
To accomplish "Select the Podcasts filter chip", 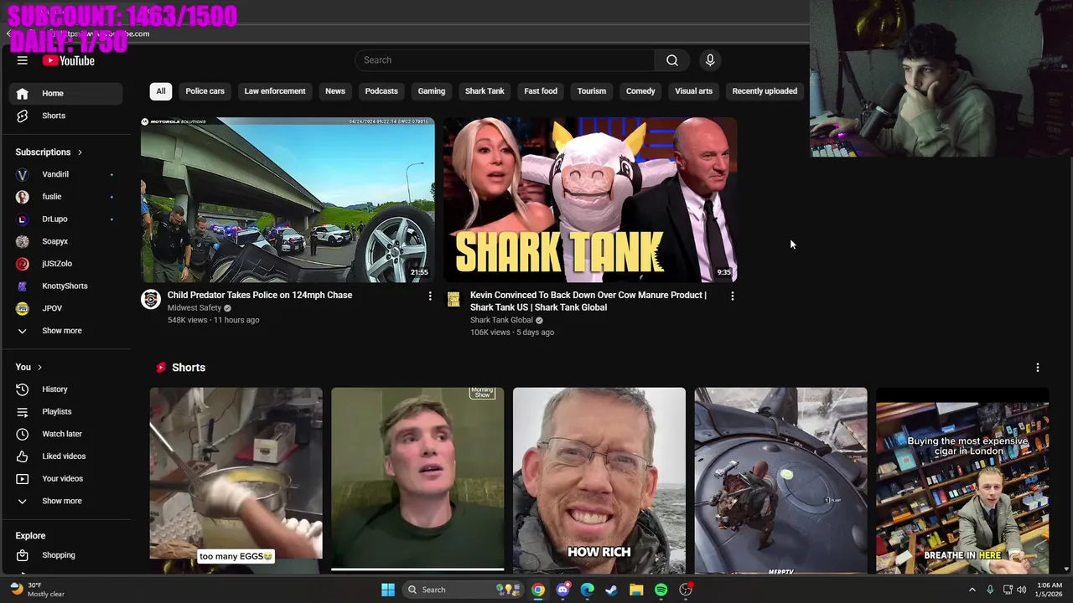I will (381, 91).
